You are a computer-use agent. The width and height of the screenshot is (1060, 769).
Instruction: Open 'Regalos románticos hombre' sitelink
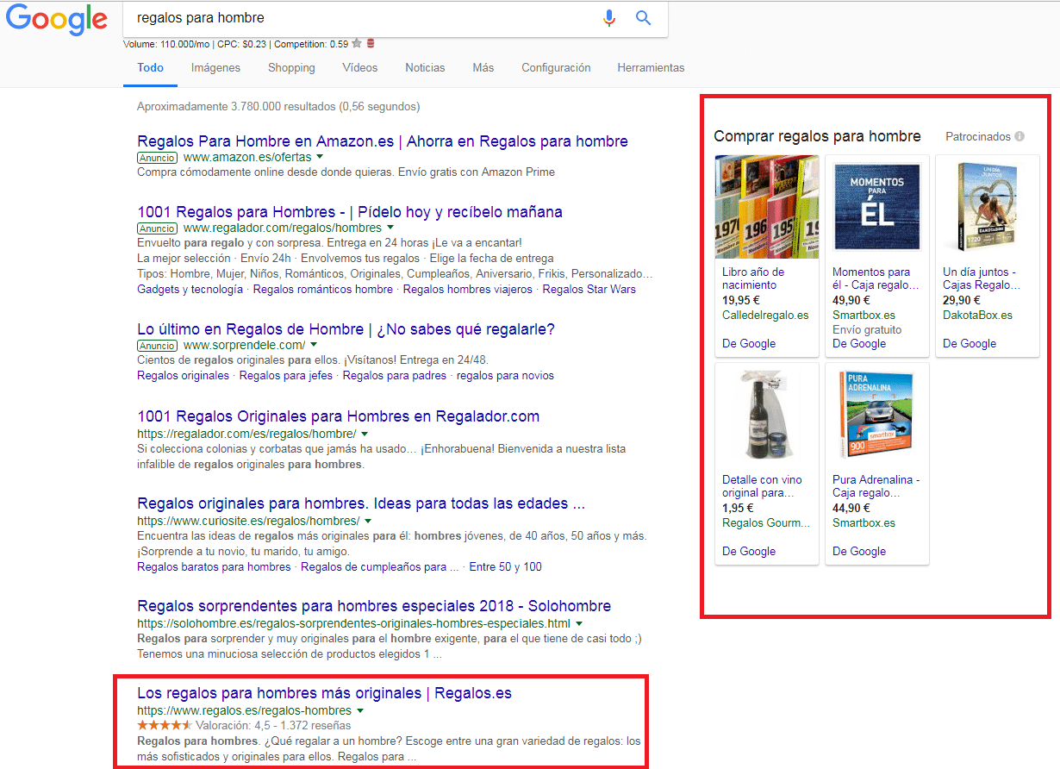323,290
